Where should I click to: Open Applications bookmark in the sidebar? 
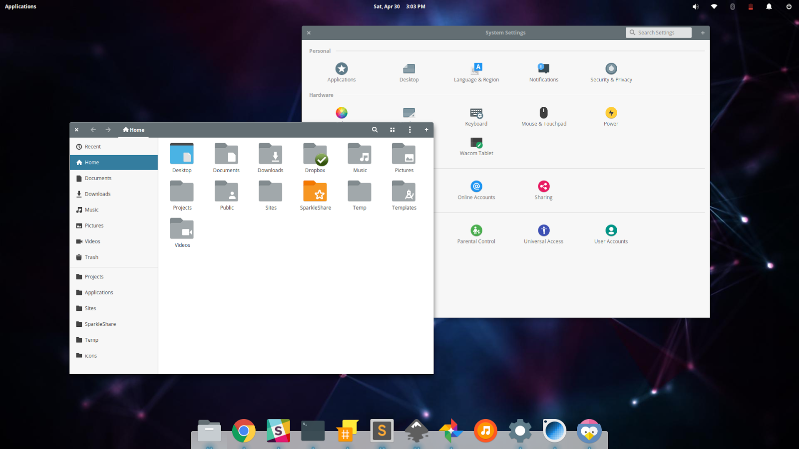point(114,293)
